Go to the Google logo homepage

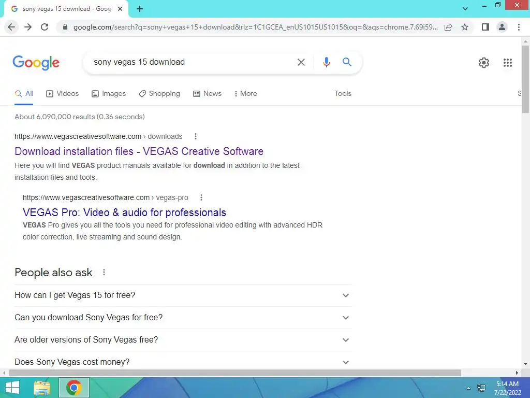(x=36, y=63)
